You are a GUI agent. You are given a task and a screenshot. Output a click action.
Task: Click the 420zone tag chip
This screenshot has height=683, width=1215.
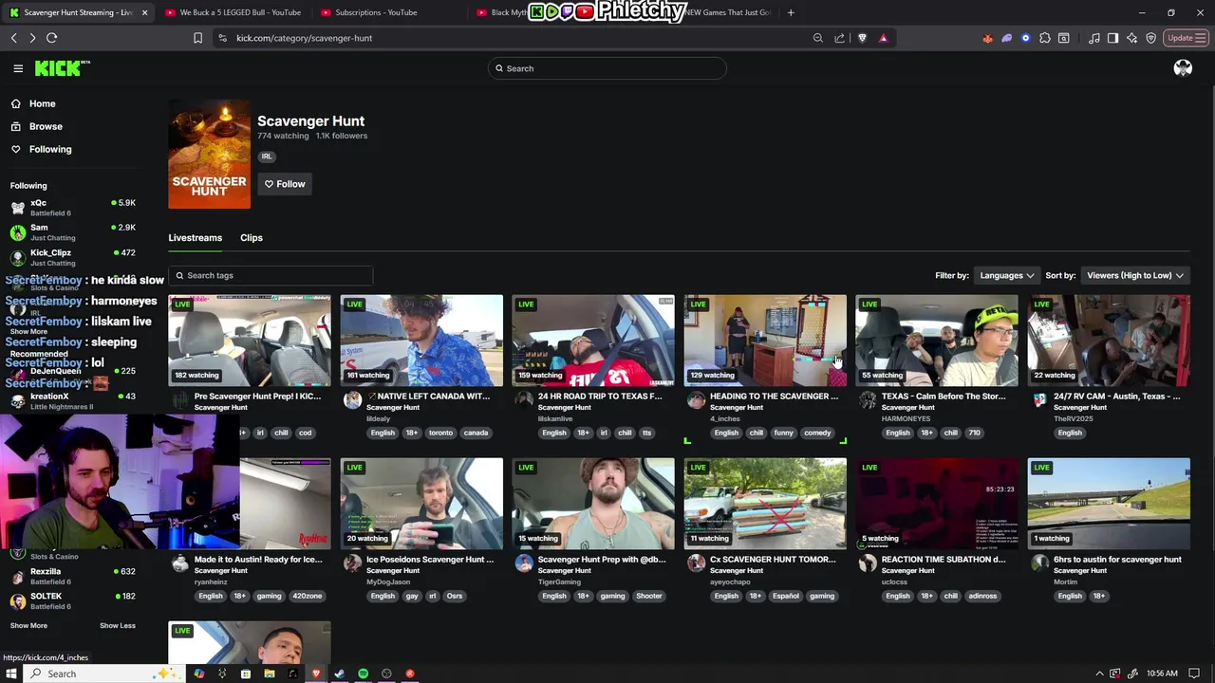[x=307, y=596]
